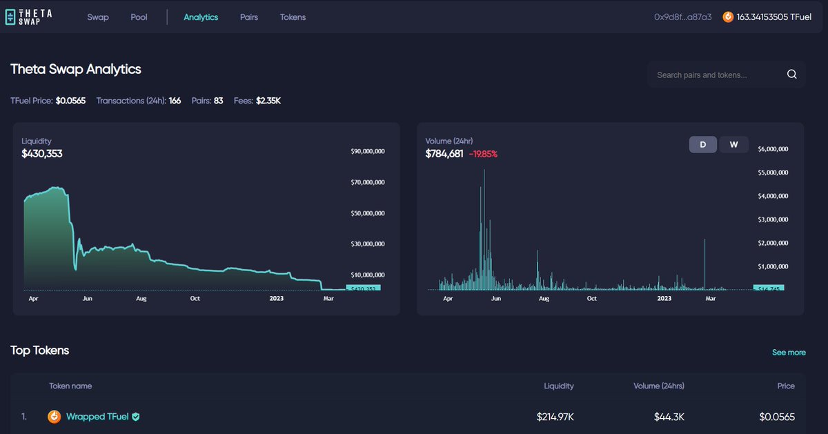Click the orange TFuel balance icon
This screenshot has height=434, width=828.
(728, 17)
